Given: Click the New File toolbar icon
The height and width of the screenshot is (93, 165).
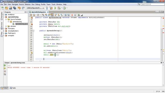Looking at the screenshot, I should pyautogui.click(x=3, y=8).
